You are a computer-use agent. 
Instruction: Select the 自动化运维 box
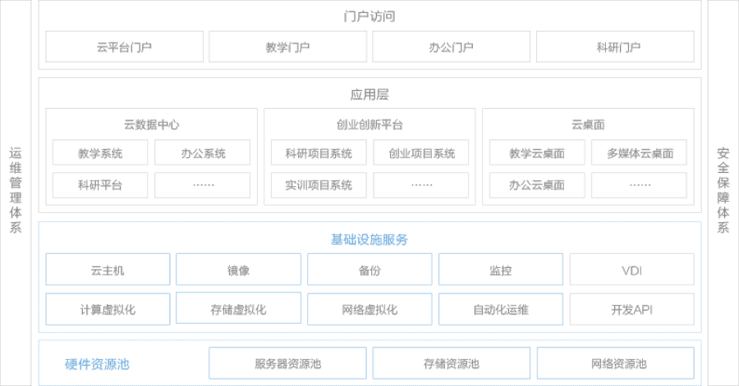(501, 310)
